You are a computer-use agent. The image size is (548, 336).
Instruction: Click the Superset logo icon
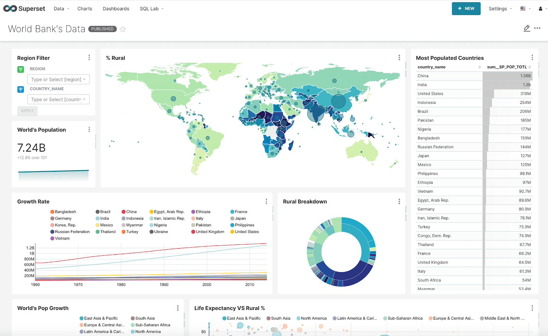coord(10,9)
